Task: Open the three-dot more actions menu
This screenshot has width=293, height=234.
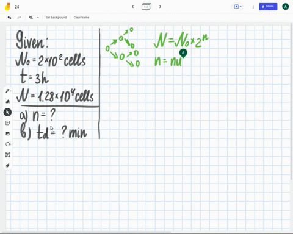Action: 253,7
